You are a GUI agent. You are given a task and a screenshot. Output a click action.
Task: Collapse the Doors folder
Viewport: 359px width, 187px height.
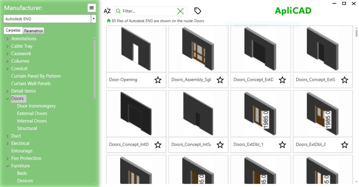(x=7, y=98)
